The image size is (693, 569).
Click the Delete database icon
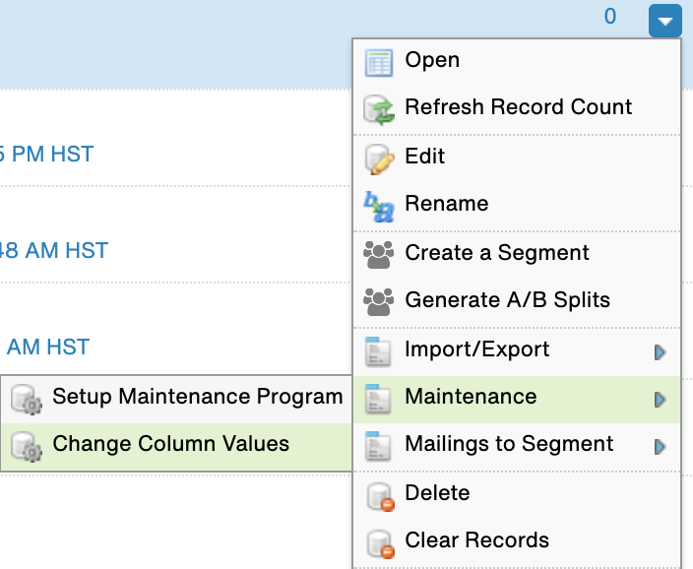[380, 497]
